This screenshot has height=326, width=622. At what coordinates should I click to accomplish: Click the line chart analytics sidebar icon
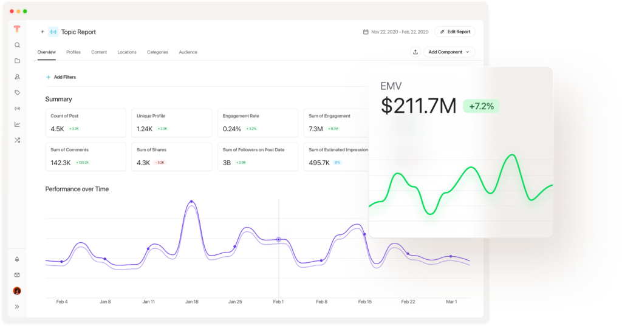pos(17,124)
